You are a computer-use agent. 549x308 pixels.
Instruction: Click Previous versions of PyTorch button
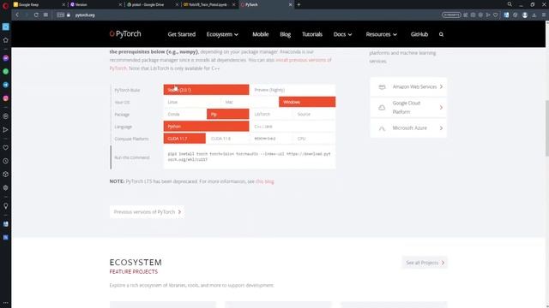(147, 212)
